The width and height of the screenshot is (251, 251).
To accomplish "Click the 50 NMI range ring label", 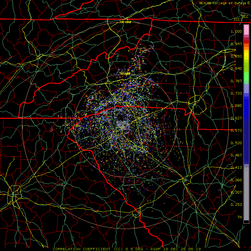I will pyautogui.click(x=125, y=74).
